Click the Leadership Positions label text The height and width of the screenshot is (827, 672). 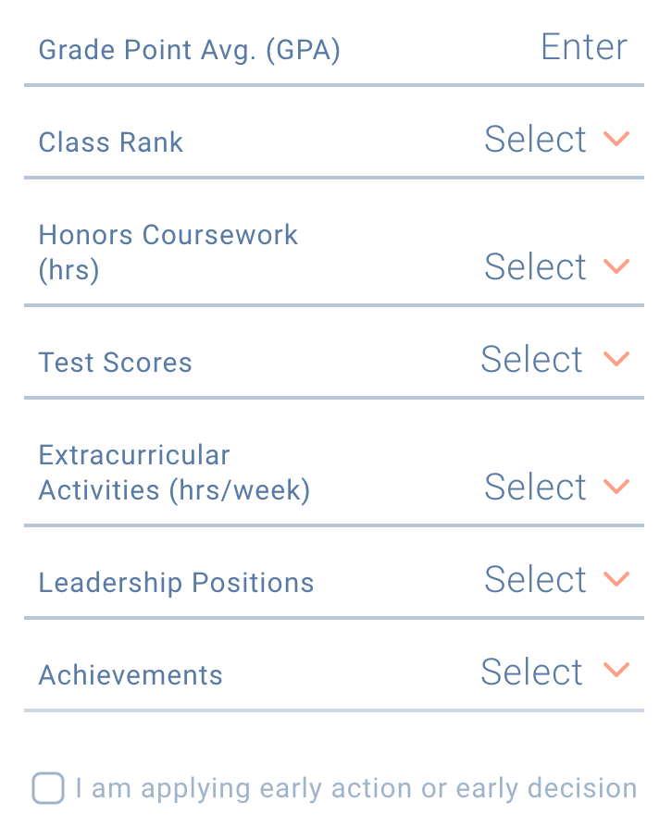[176, 583]
